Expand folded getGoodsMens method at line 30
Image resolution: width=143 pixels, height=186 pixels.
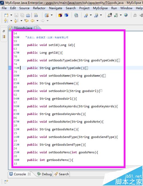(18, 160)
